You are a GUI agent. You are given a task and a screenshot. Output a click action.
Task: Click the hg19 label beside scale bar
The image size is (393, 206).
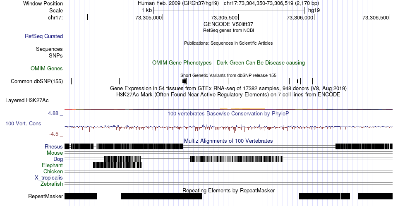point(314,10)
